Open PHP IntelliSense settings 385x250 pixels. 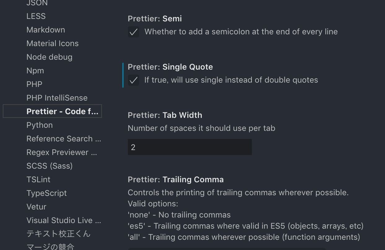[x=57, y=98]
